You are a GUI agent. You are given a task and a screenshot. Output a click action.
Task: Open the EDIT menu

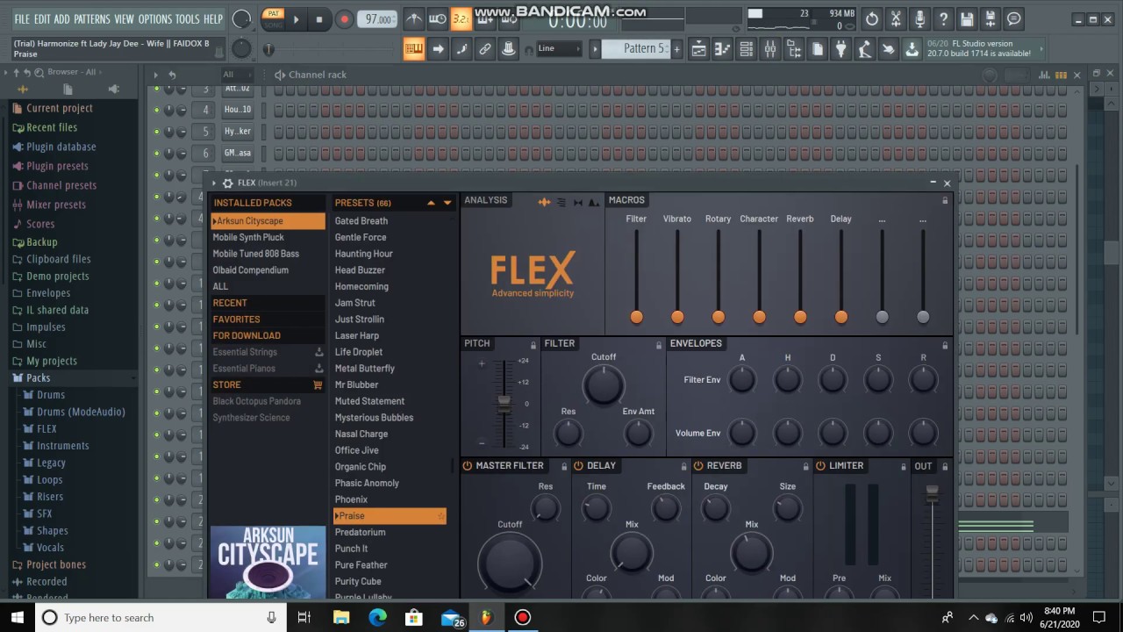(42, 19)
